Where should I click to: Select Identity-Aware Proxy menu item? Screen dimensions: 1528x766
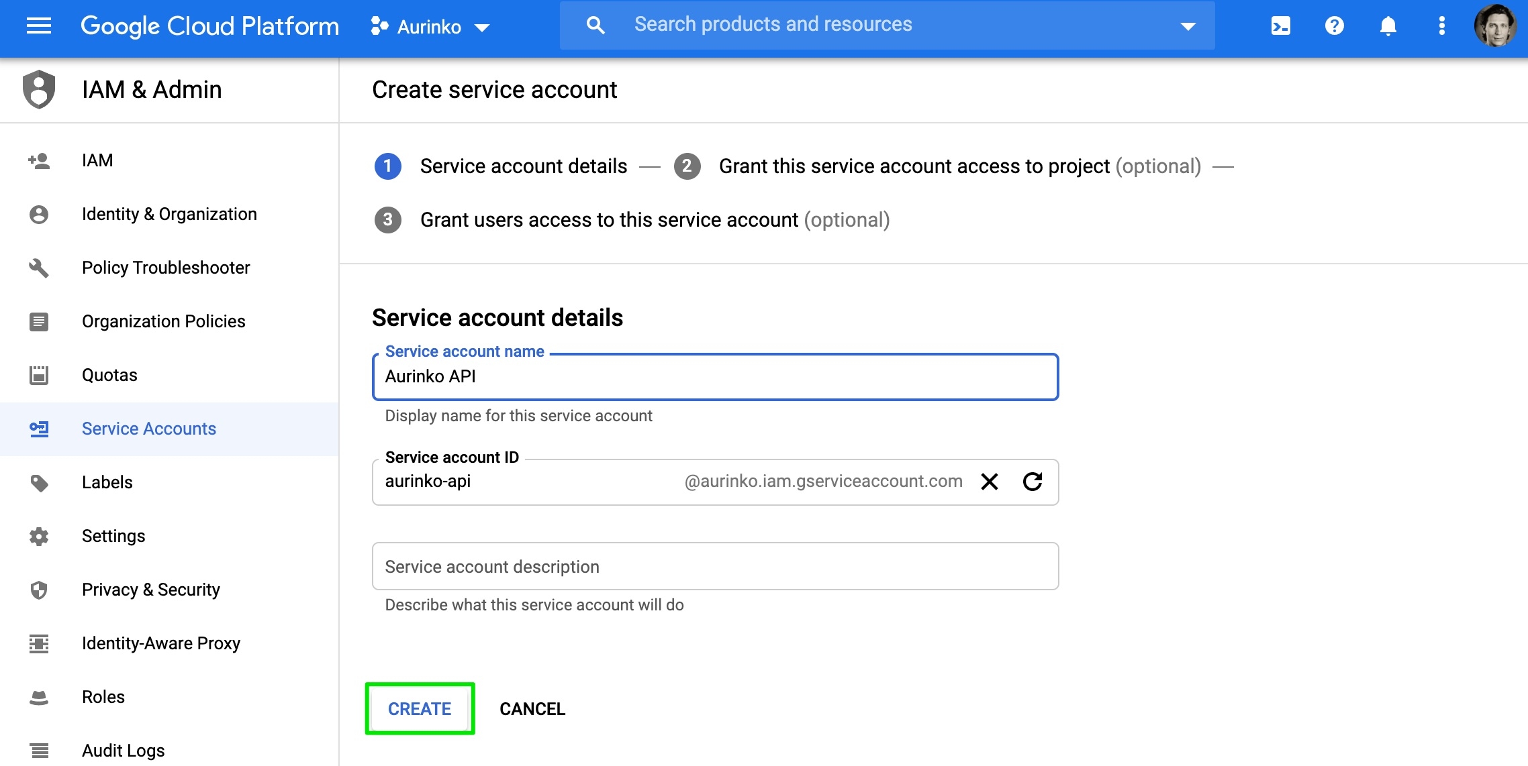[x=160, y=643]
